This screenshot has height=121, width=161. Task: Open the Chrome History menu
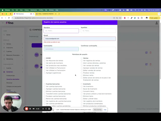tap(26, 10)
